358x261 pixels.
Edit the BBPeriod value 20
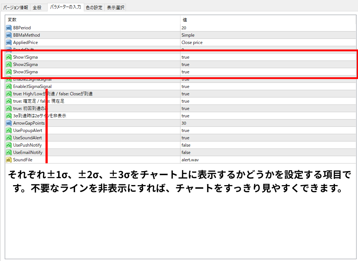[x=184, y=28]
